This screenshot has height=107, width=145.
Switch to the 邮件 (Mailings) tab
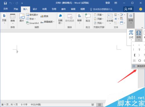pos(64,9)
